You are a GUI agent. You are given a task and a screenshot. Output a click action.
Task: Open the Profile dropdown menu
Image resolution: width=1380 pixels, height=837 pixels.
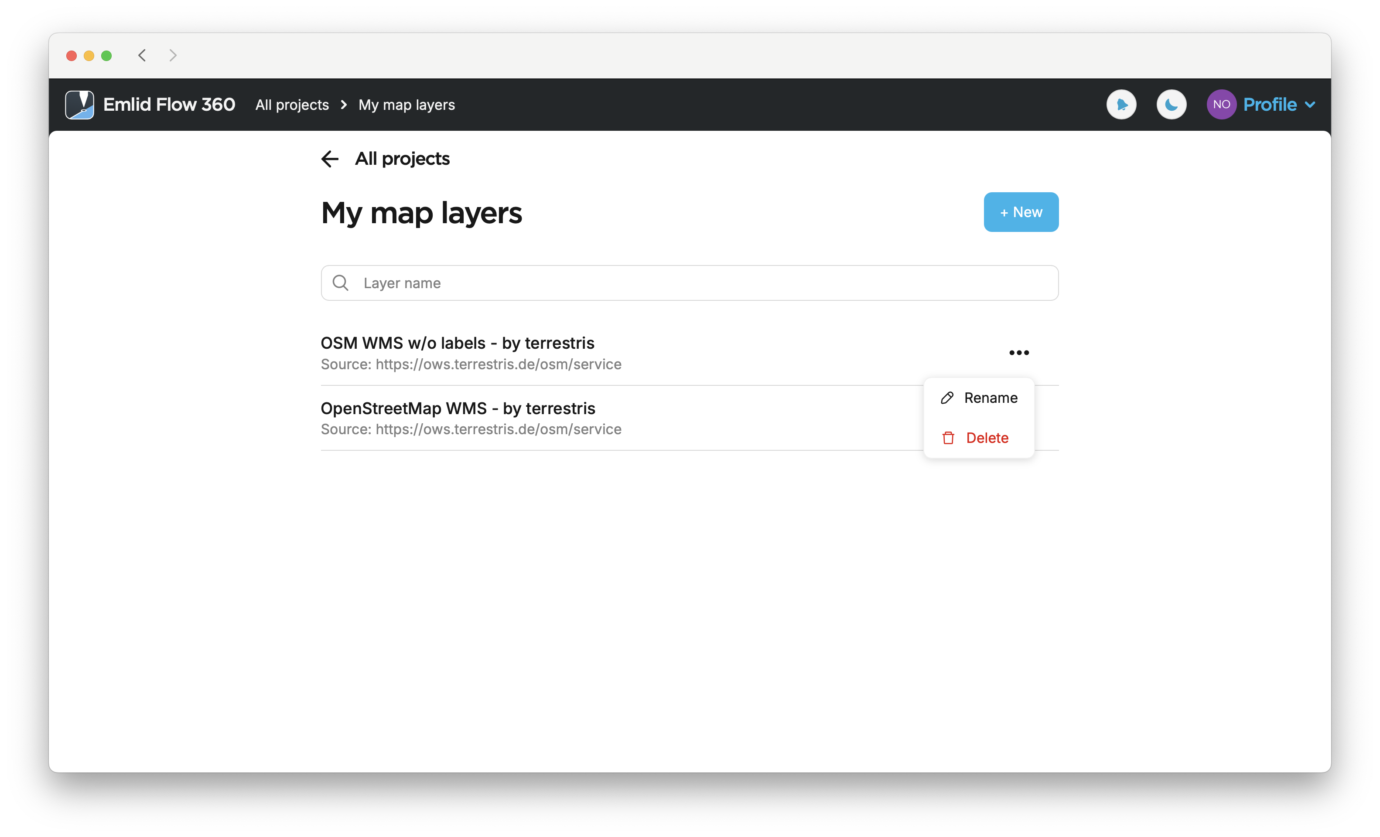pyautogui.click(x=1279, y=105)
